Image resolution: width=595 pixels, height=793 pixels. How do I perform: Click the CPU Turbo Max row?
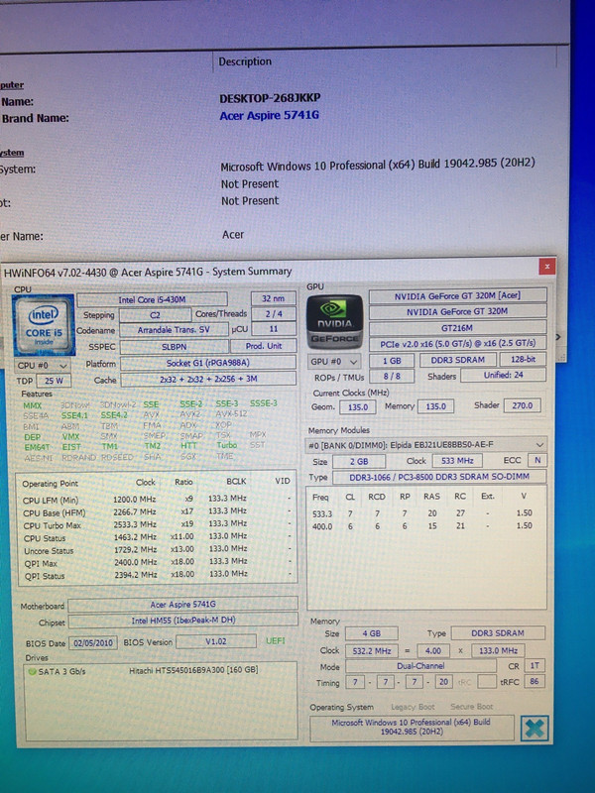(x=157, y=525)
